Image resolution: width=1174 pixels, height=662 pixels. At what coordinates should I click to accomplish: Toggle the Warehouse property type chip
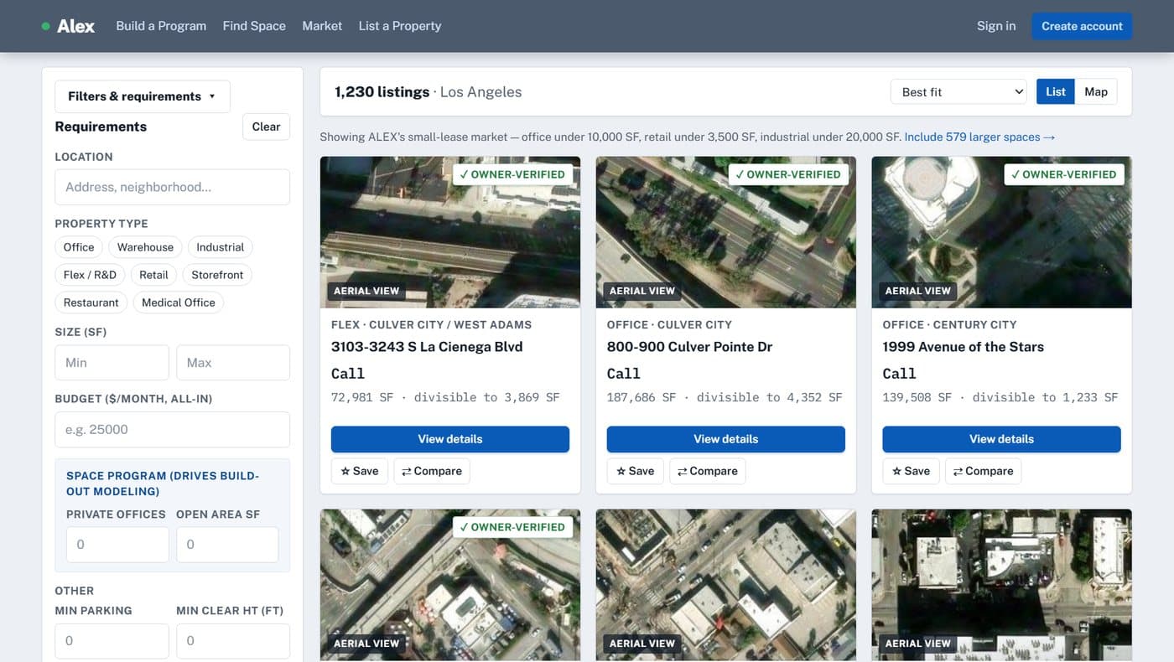145,247
